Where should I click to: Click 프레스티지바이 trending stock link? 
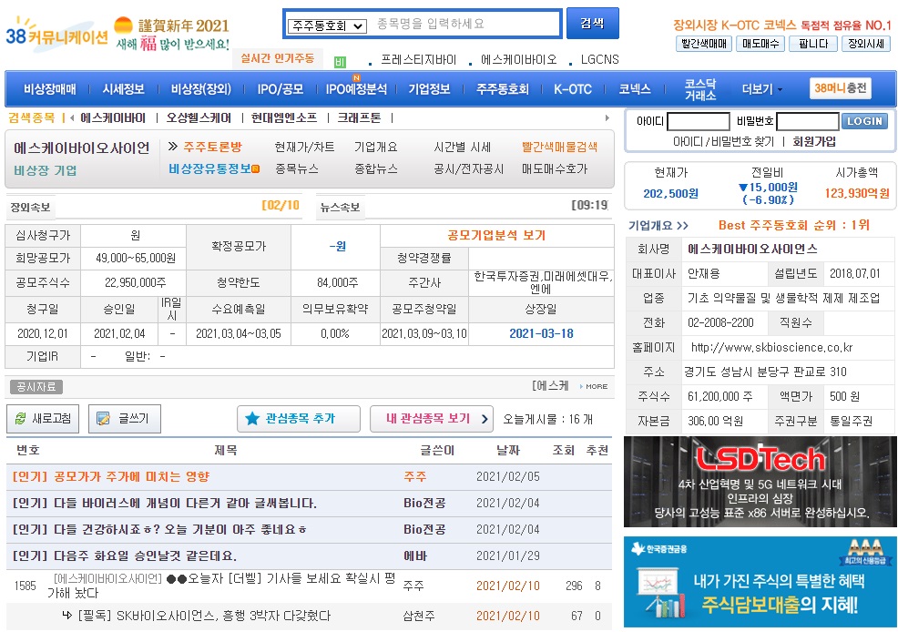point(419,59)
